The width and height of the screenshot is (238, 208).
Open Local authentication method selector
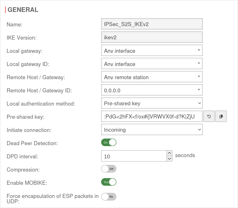[152, 103]
